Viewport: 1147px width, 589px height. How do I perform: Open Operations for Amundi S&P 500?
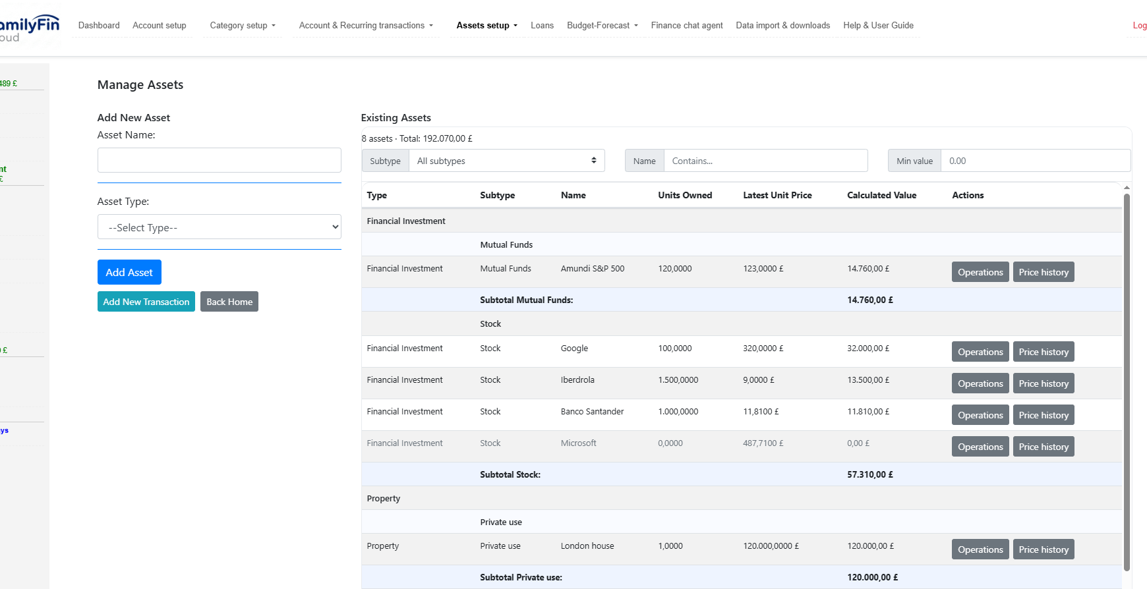(x=980, y=272)
